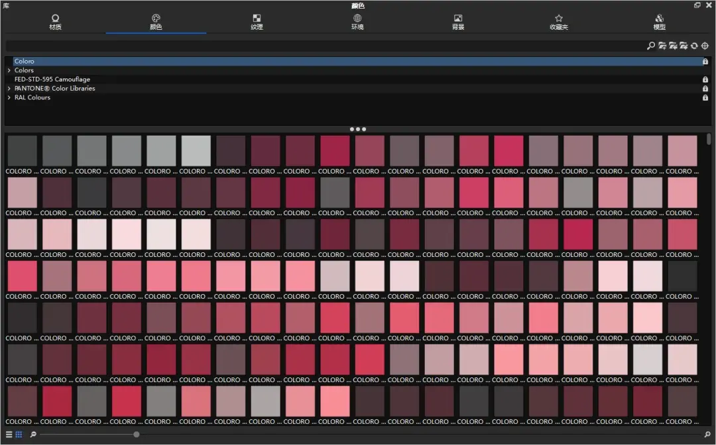The width and height of the screenshot is (716, 445).
Task: Expand the PANTONE Color Libraries folder
Action: click(9, 89)
